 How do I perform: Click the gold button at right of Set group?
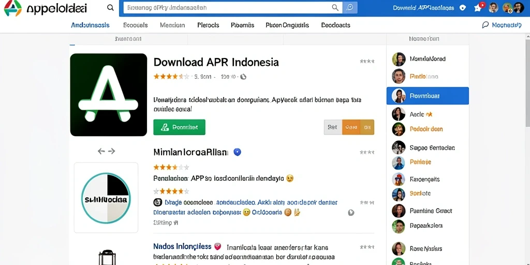tap(367, 127)
